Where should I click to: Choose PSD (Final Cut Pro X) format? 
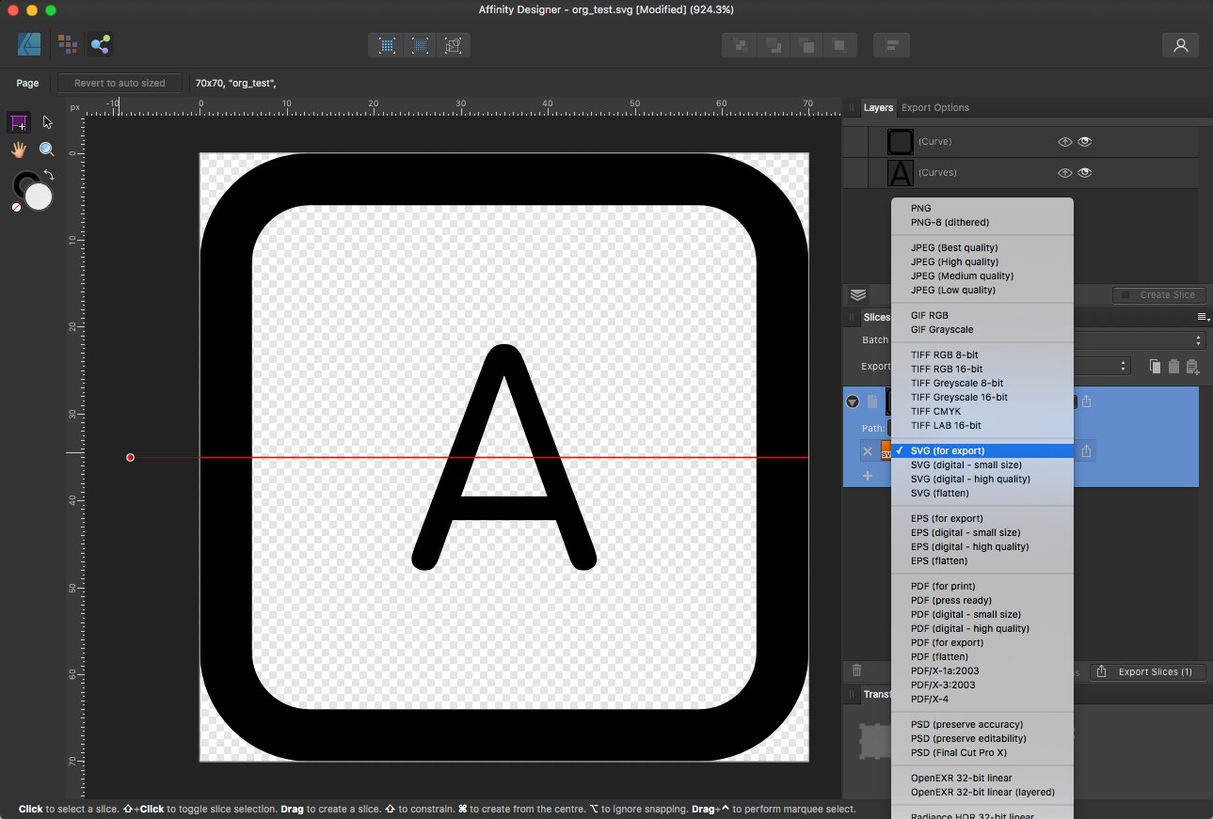click(982, 753)
